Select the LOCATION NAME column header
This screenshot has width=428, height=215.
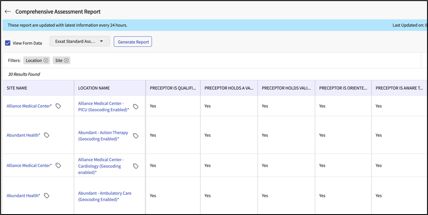94,88
